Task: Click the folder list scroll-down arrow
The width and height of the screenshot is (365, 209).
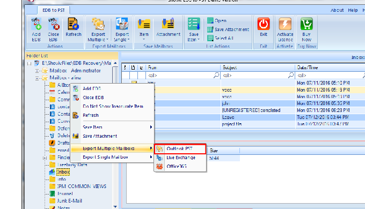Action: coord(115,207)
